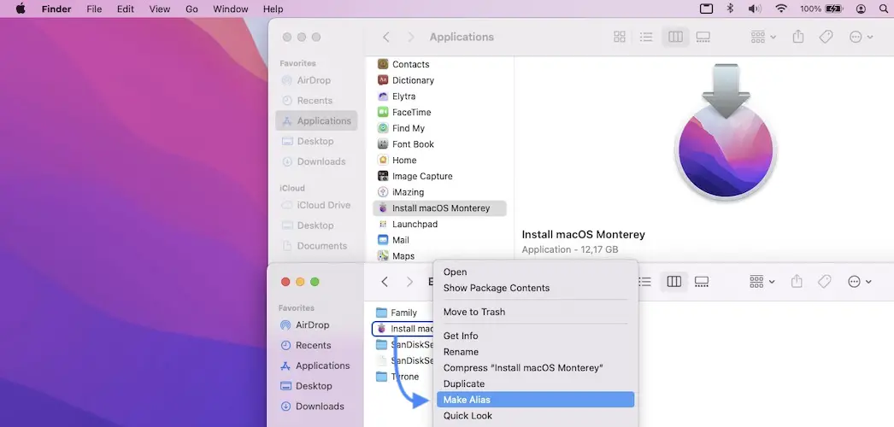
Task: Select gallery view in the front Finder window
Action: 702,282
